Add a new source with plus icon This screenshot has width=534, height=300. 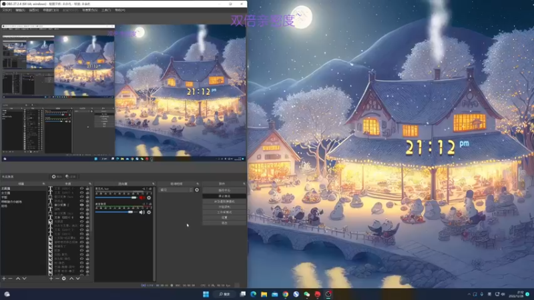pos(51,278)
